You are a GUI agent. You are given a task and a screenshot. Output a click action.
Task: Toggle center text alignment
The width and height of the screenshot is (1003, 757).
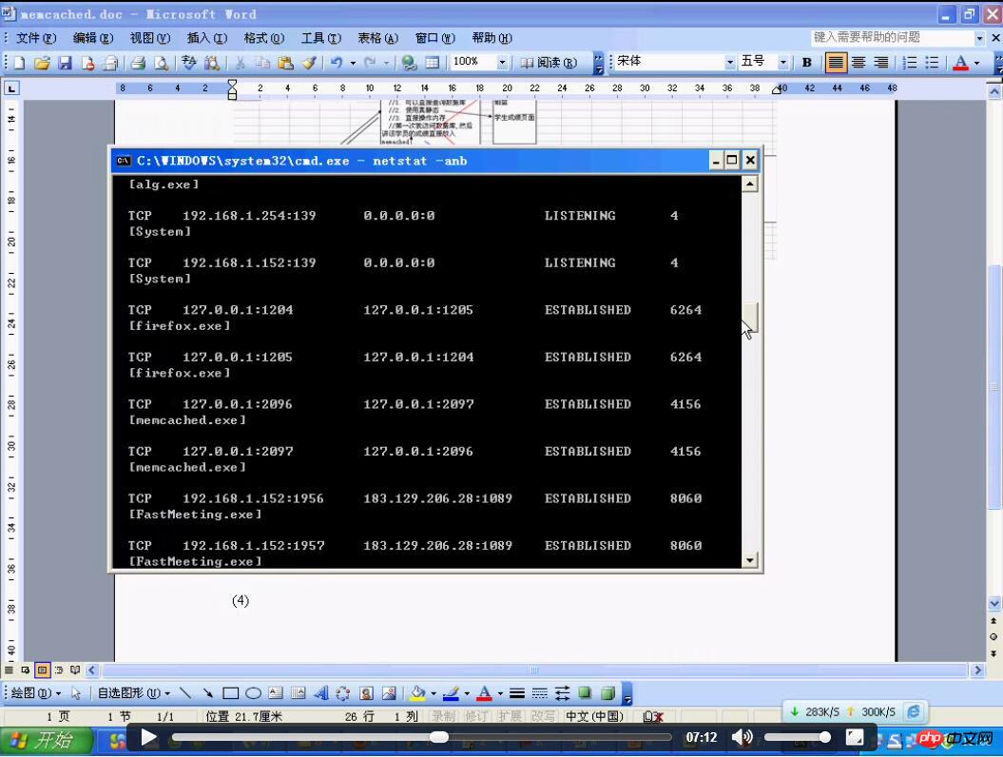(x=858, y=63)
